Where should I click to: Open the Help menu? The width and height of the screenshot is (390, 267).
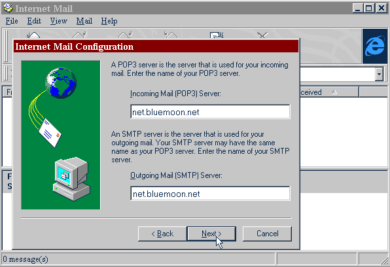click(x=109, y=21)
